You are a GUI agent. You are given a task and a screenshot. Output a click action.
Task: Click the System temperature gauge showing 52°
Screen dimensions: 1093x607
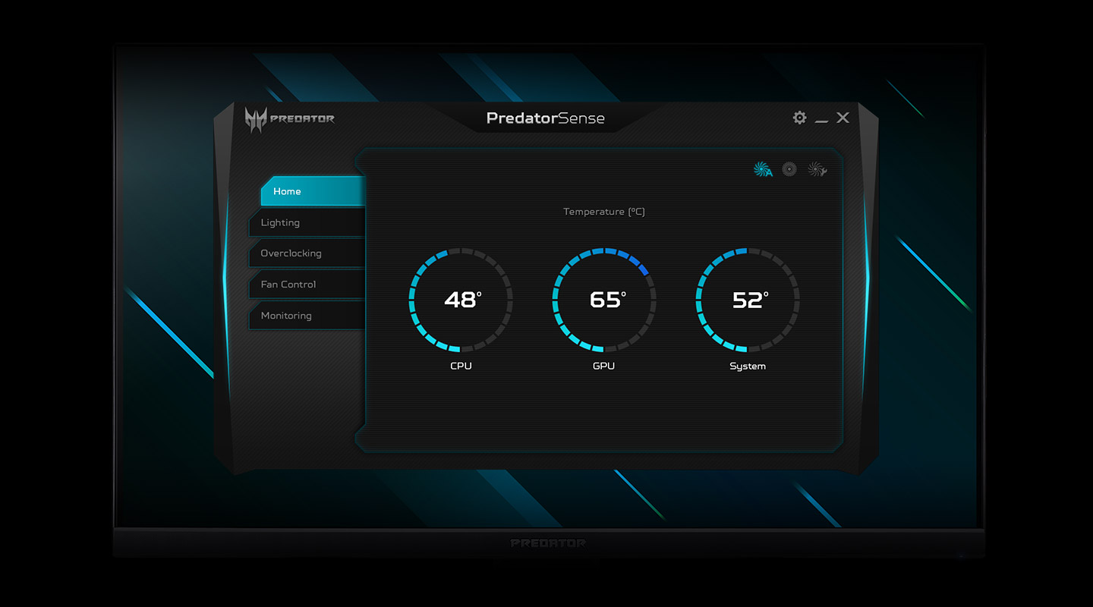point(748,300)
